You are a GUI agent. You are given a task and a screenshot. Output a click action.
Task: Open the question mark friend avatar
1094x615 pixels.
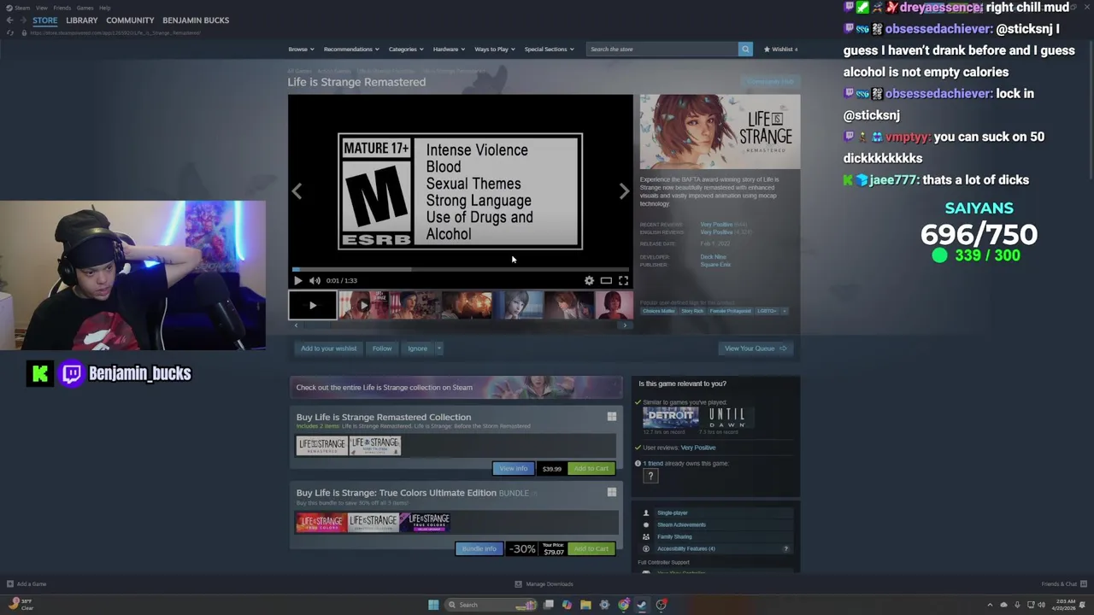click(x=650, y=476)
